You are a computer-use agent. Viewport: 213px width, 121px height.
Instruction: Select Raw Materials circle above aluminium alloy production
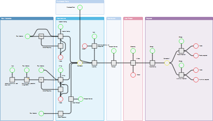27,70
